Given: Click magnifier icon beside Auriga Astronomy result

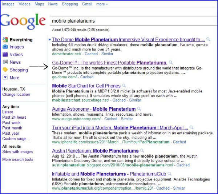Looking at the screenshot, I should (139, 109).
